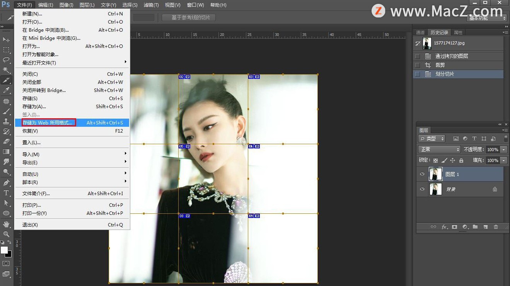Screen dimensions: 510x286
Task: Expand 导入 submenu
Action: (x=72, y=154)
